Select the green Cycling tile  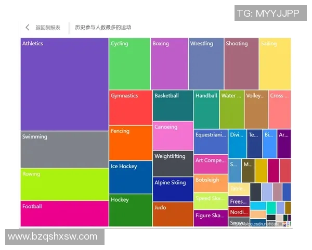[x=130, y=64]
